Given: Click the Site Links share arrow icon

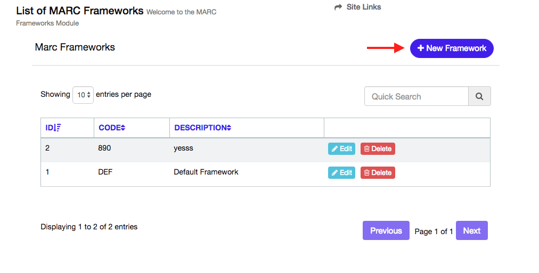Looking at the screenshot, I should 338,7.
